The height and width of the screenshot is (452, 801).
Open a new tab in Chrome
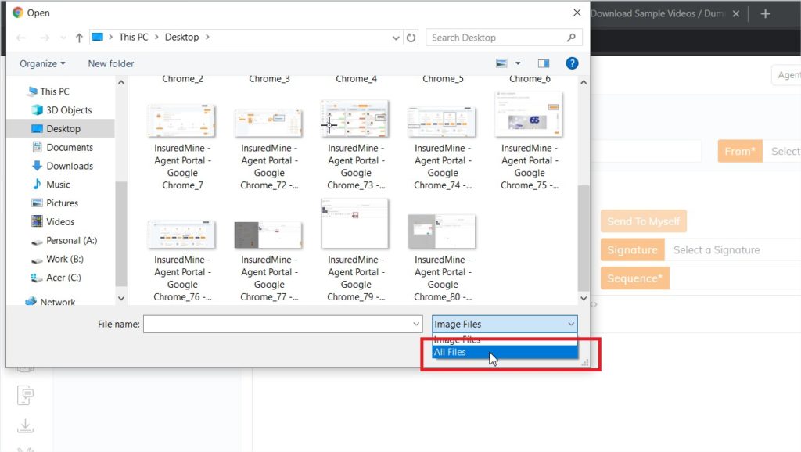click(765, 14)
